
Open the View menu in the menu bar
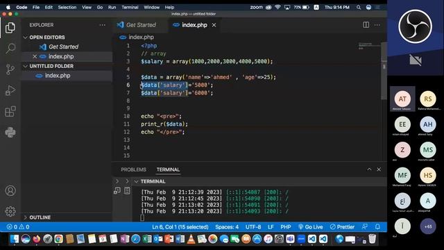87,8
